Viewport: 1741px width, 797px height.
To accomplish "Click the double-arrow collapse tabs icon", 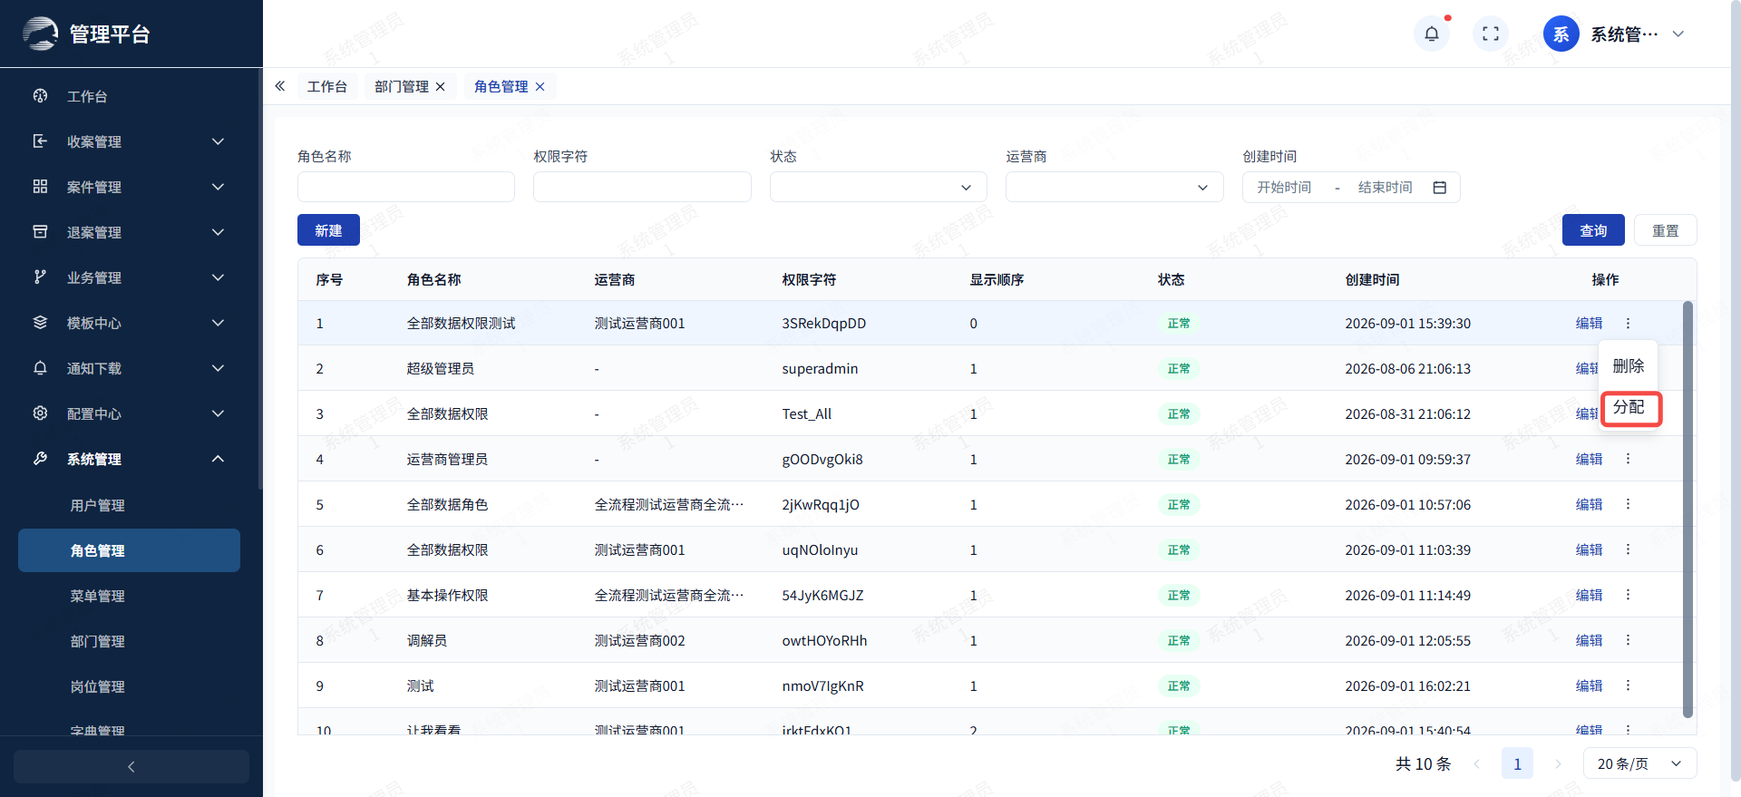I will point(280,86).
